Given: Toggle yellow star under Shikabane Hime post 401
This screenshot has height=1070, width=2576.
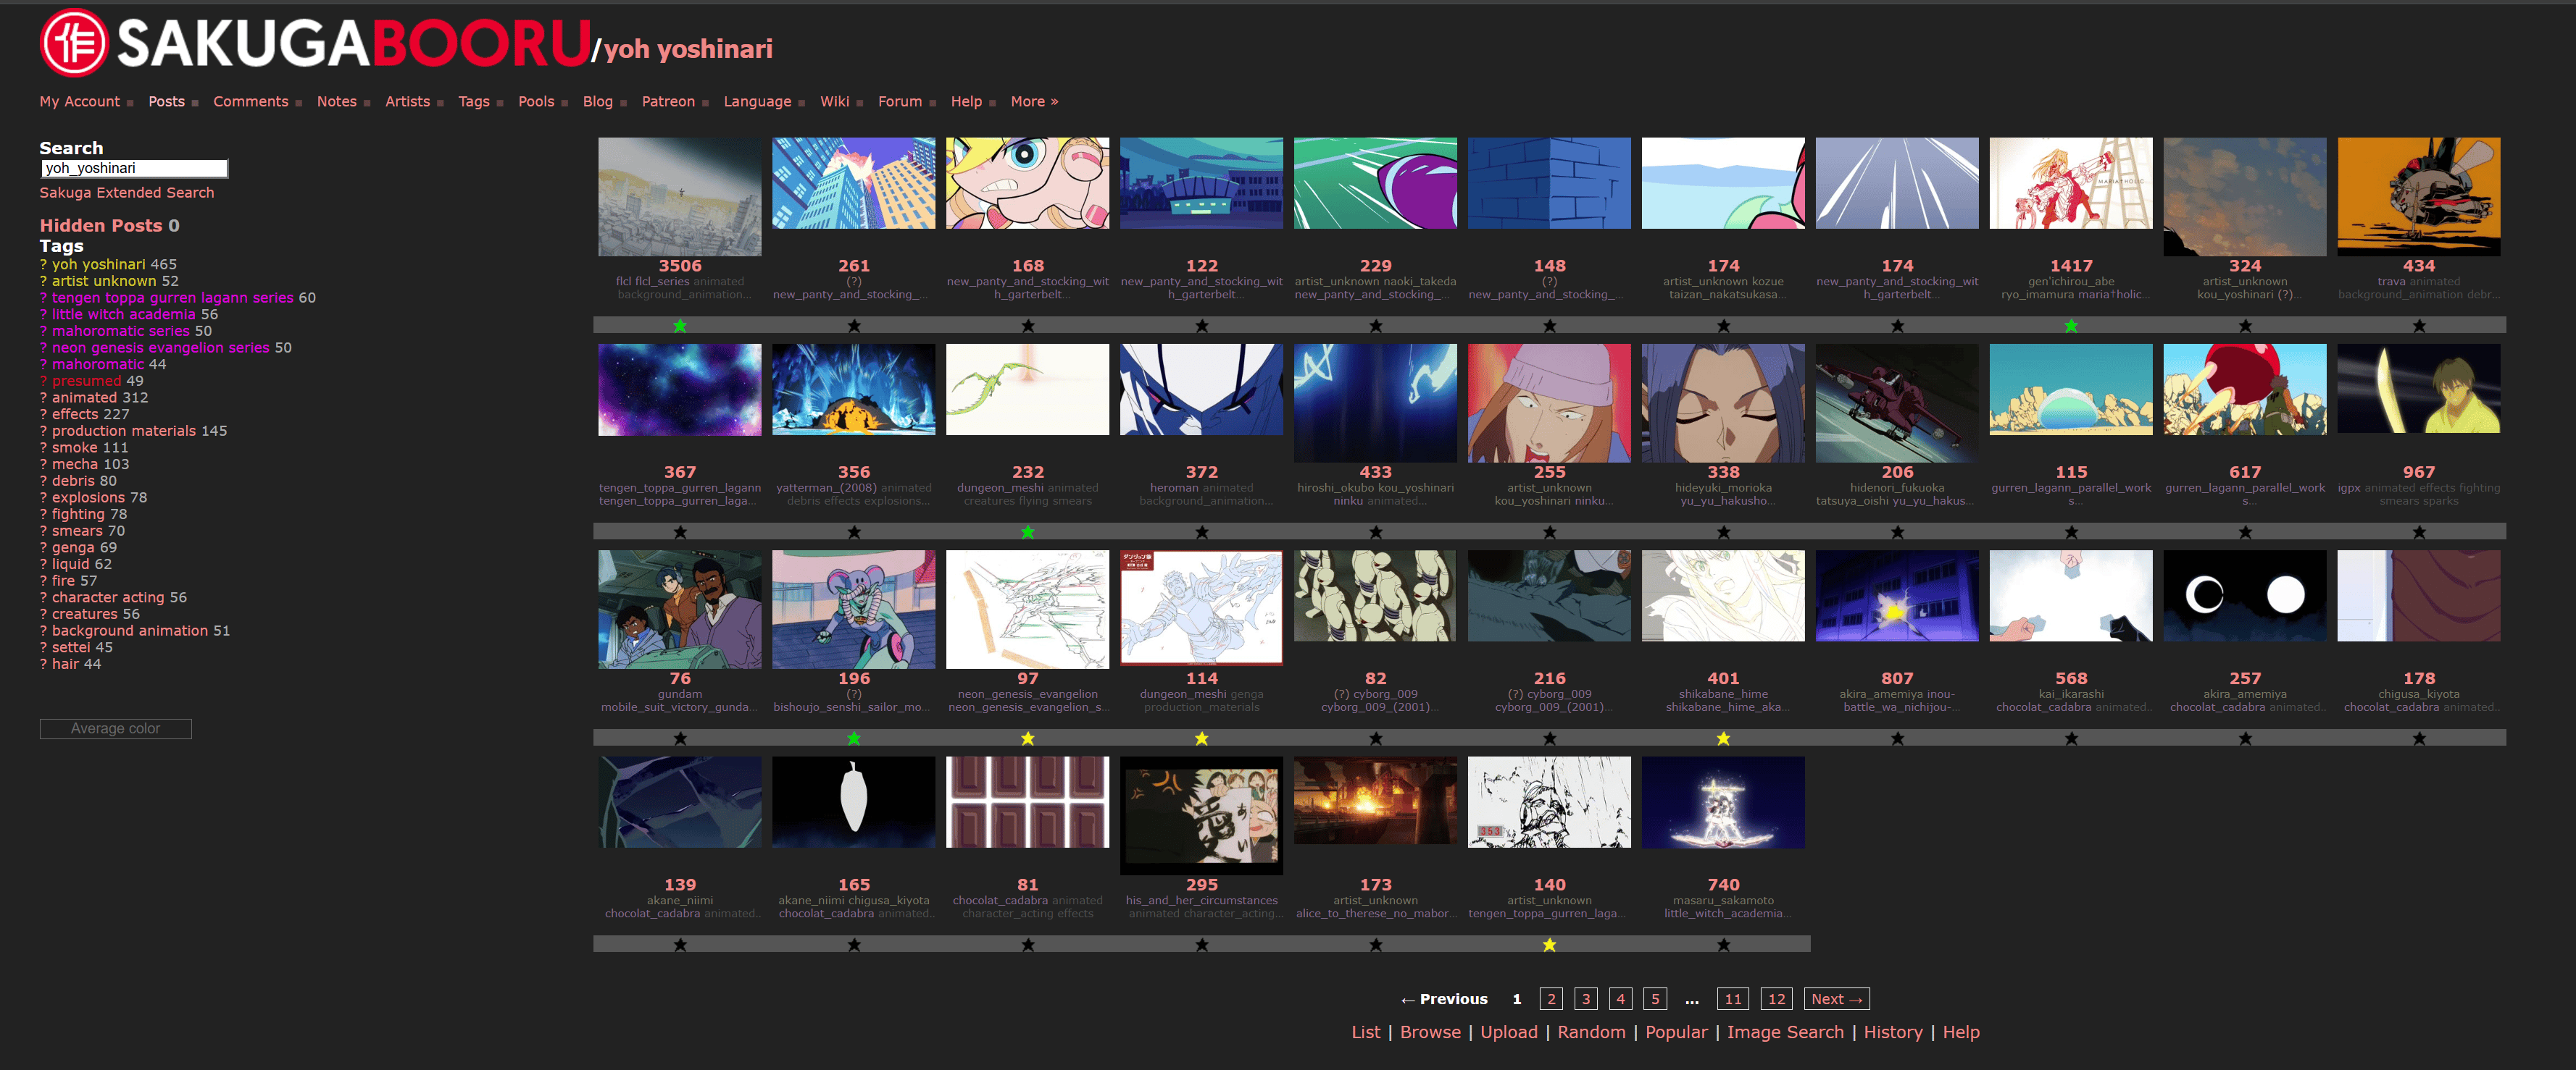Looking at the screenshot, I should point(1723,738).
